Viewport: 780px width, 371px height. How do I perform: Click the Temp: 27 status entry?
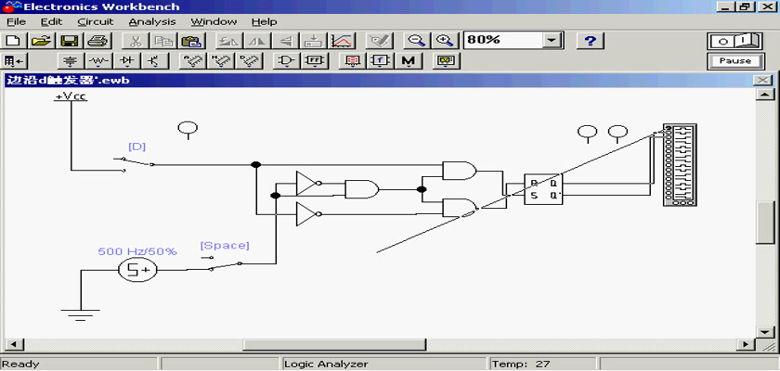coord(521,365)
